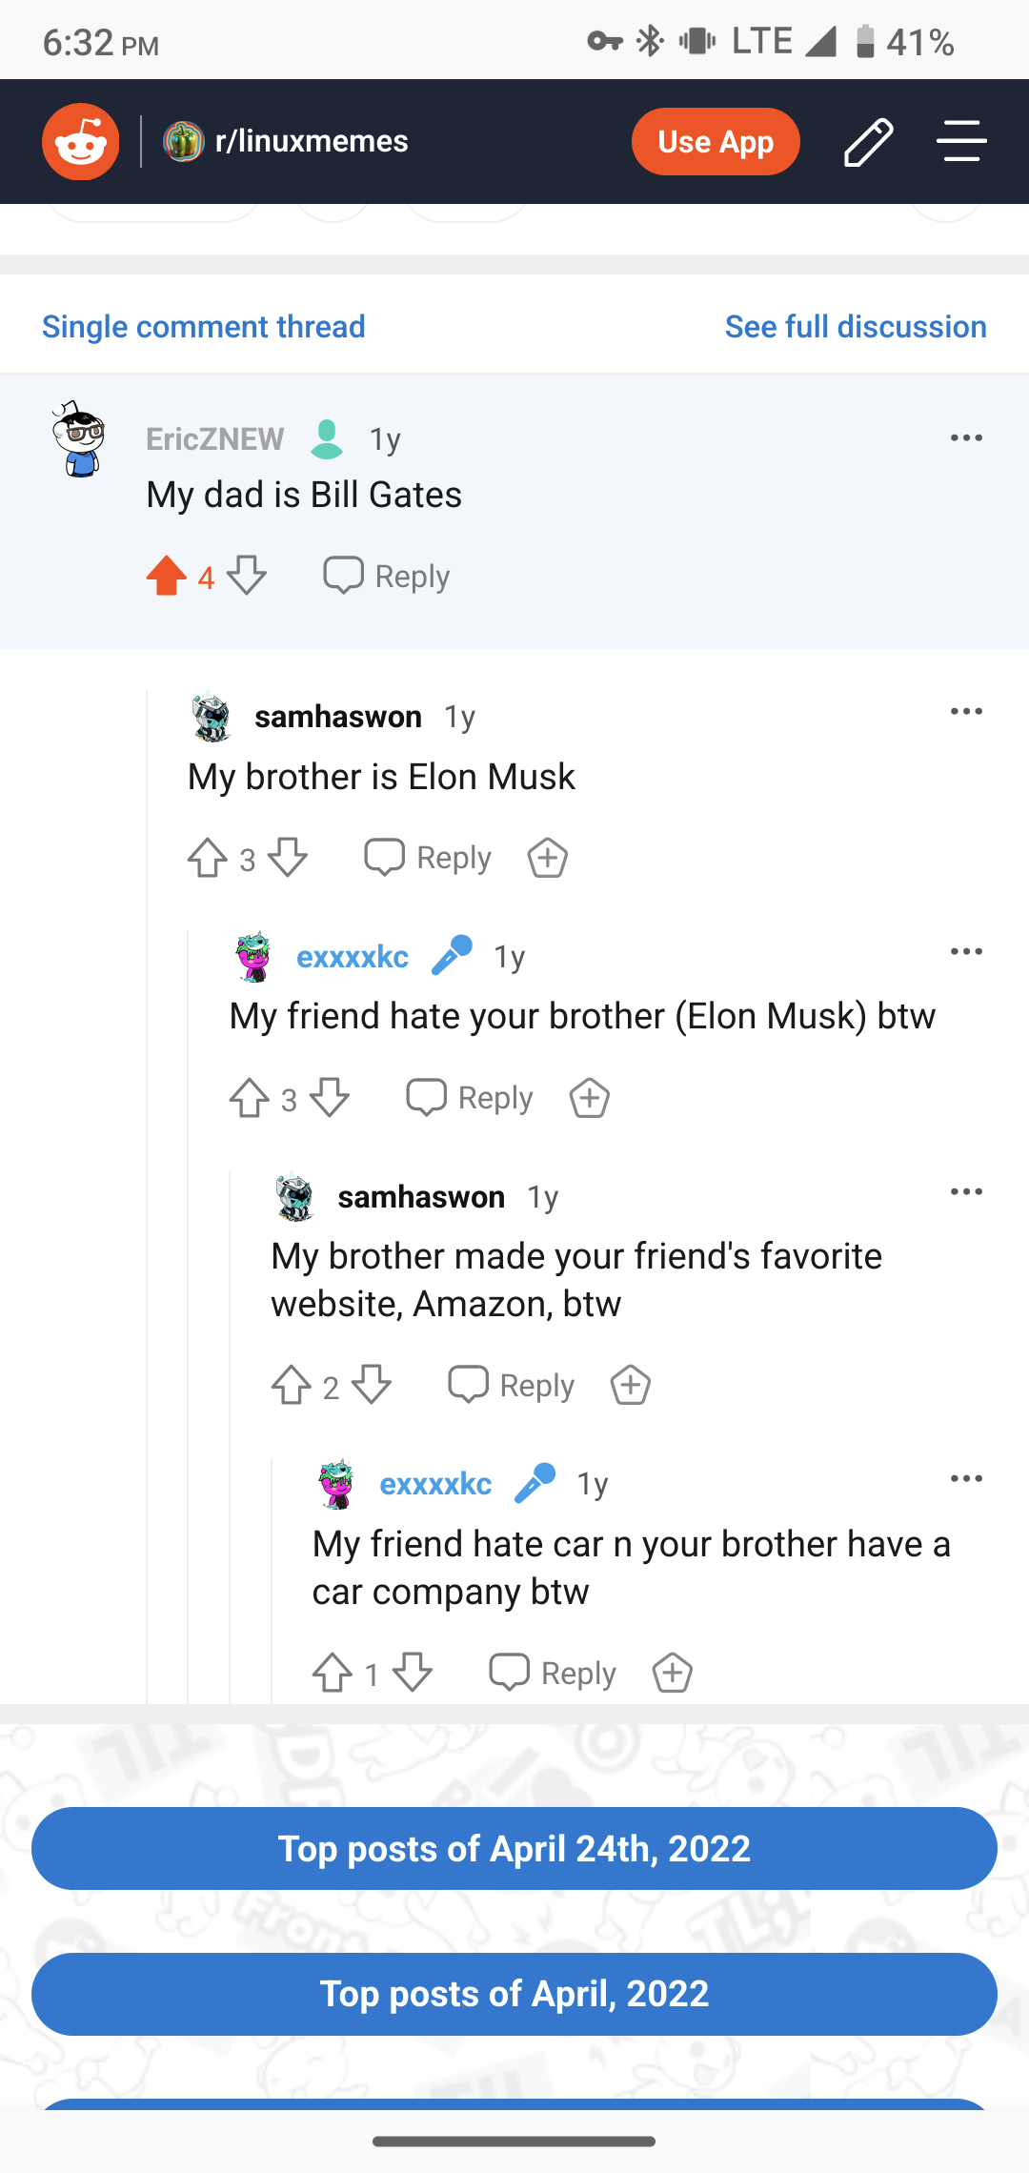Click the award icon on 'My brother is Elon Musk'
The width and height of the screenshot is (1029, 2173).
click(x=548, y=858)
